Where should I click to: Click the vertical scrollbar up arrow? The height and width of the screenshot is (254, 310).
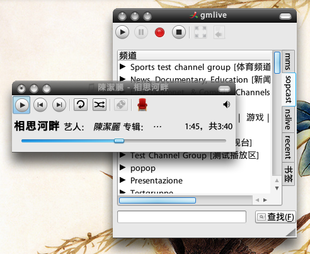pos(277,180)
